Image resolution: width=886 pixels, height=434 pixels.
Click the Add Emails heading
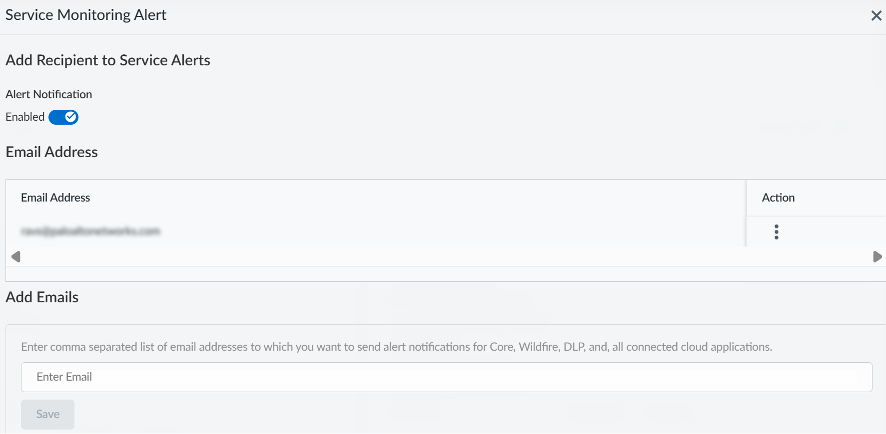coord(42,297)
